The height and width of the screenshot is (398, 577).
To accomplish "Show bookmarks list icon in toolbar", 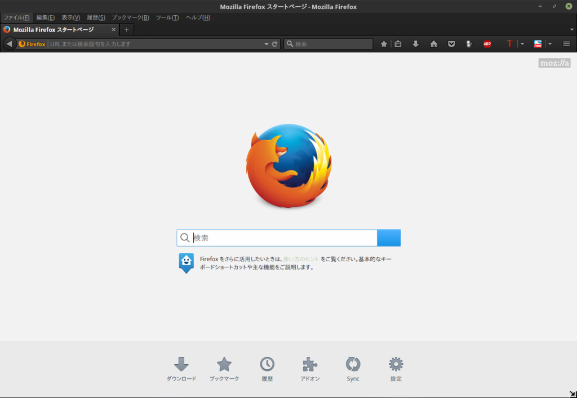I will click(x=398, y=44).
